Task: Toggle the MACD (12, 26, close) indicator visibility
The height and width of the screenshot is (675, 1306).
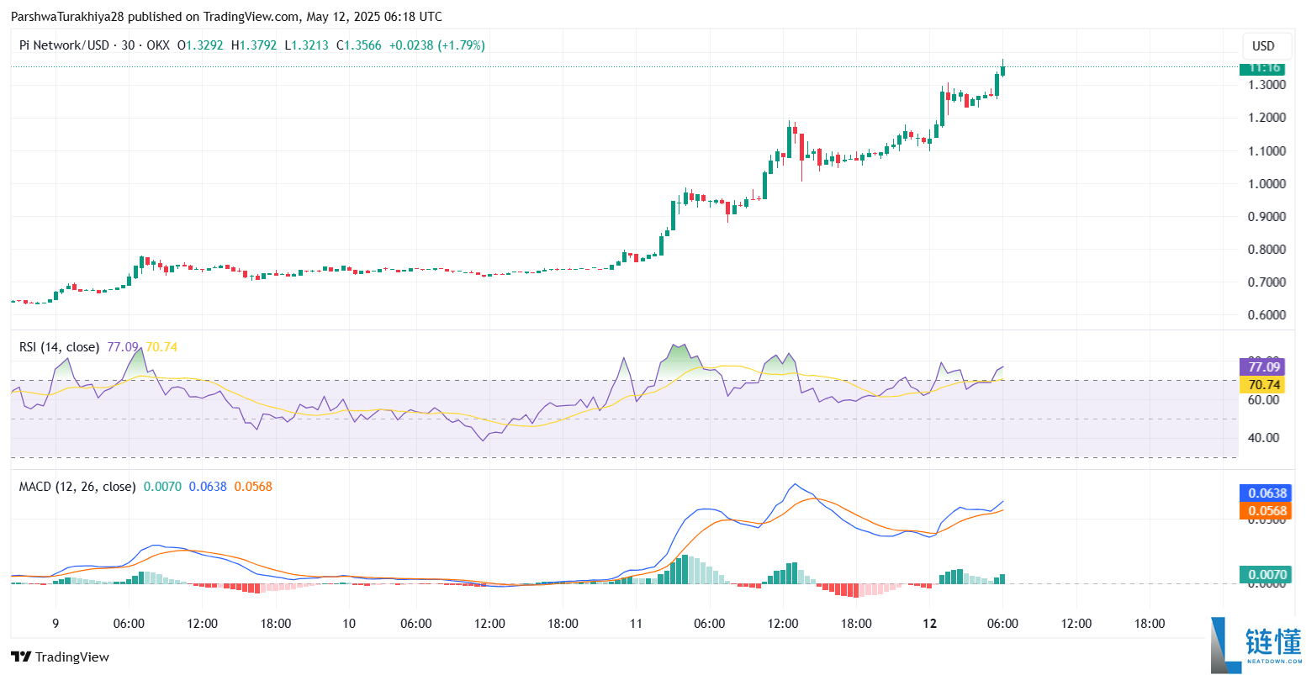Action: pyautogui.click(x=76, y=486)
